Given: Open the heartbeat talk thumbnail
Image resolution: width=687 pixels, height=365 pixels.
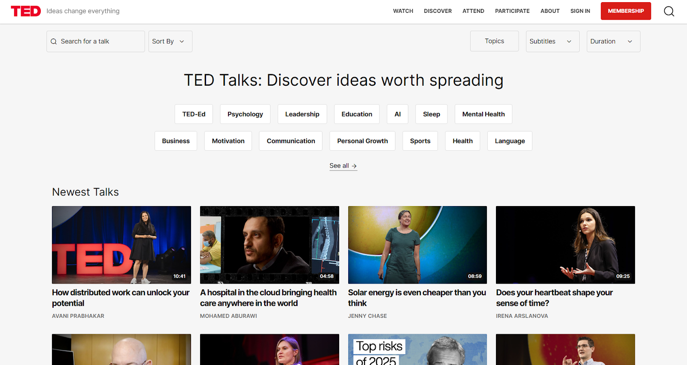Looking at the screenshot, I should (565, 245).
